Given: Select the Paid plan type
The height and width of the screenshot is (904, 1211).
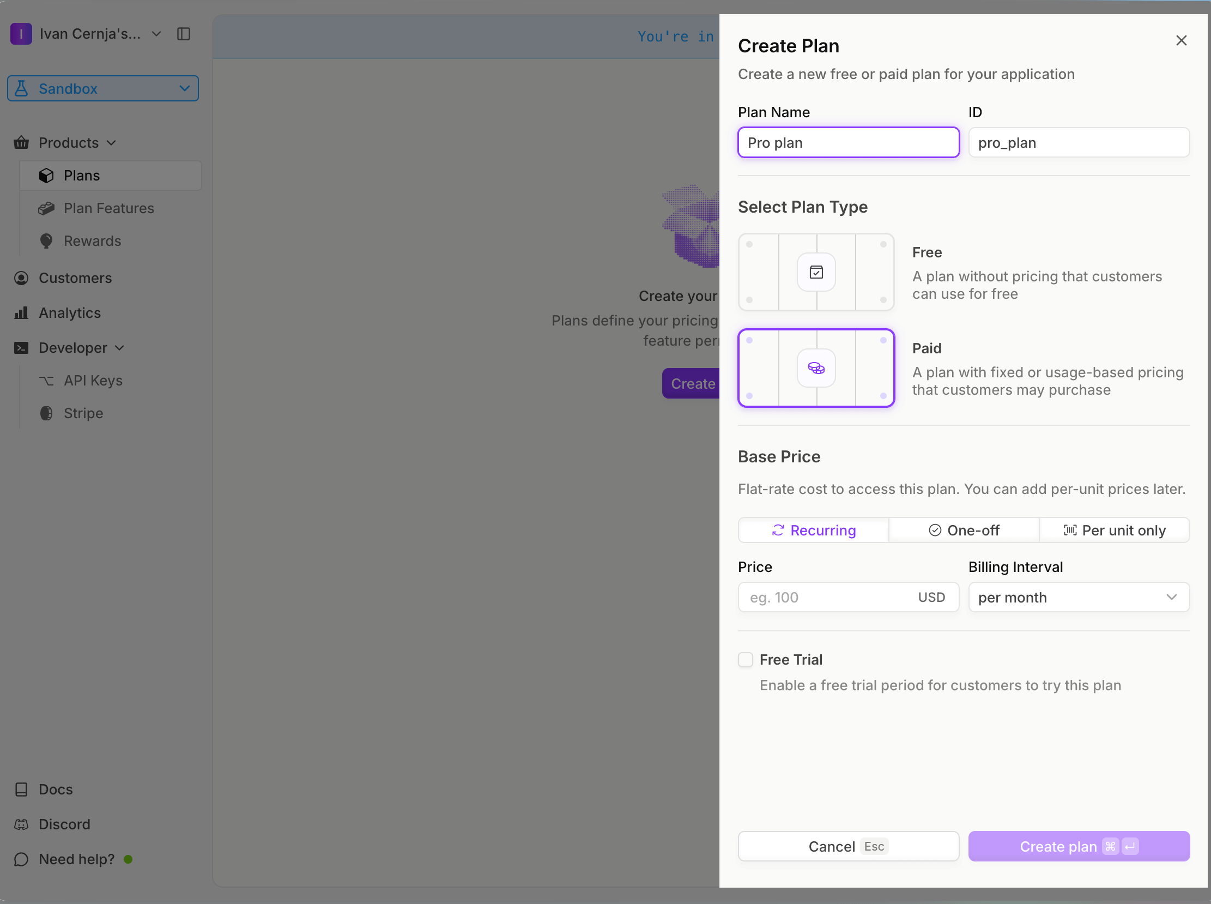Looking at the screenshot, I should tap(815, 367).
